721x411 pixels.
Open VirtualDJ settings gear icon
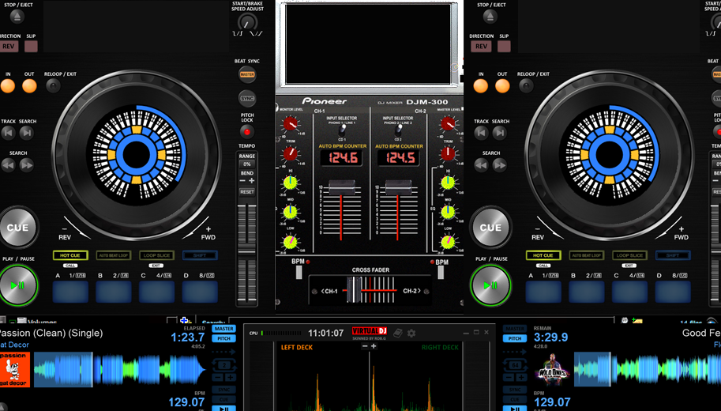tap(411, 333)
